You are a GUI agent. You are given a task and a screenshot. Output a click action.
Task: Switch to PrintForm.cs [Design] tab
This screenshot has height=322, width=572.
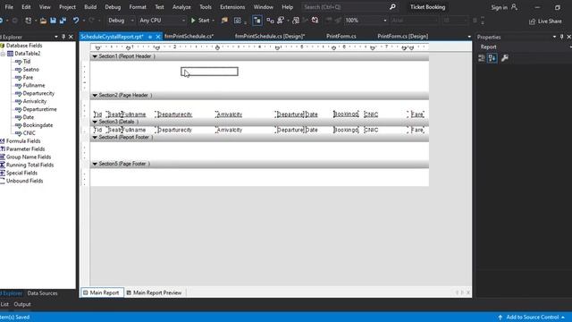403,36
